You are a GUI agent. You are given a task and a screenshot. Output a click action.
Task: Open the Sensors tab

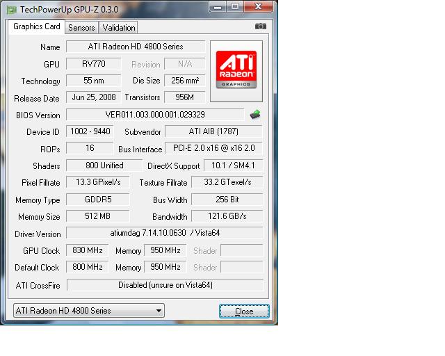pos(81,28)
